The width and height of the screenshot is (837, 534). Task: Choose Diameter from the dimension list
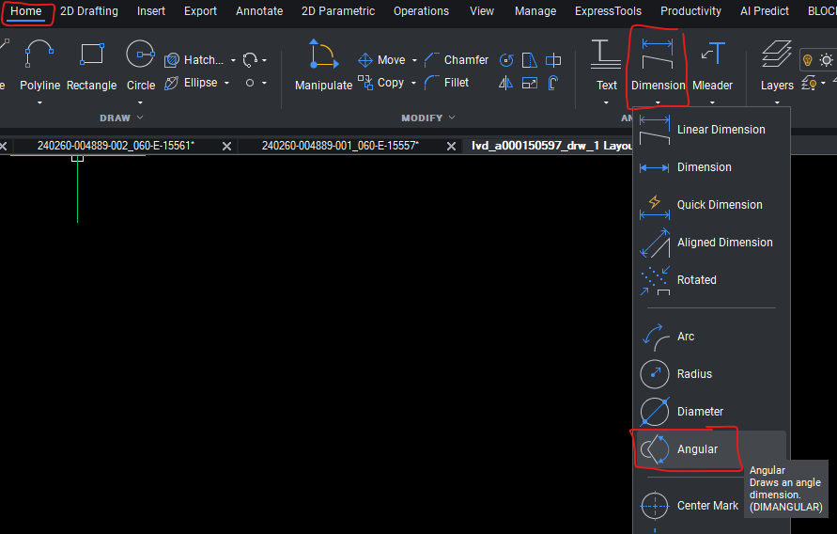pyautogui.click(x=710, y=412)
